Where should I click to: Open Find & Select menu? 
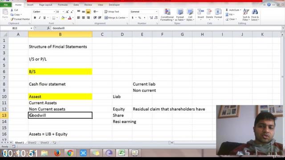pyautogui.click(x=255, y=15)
